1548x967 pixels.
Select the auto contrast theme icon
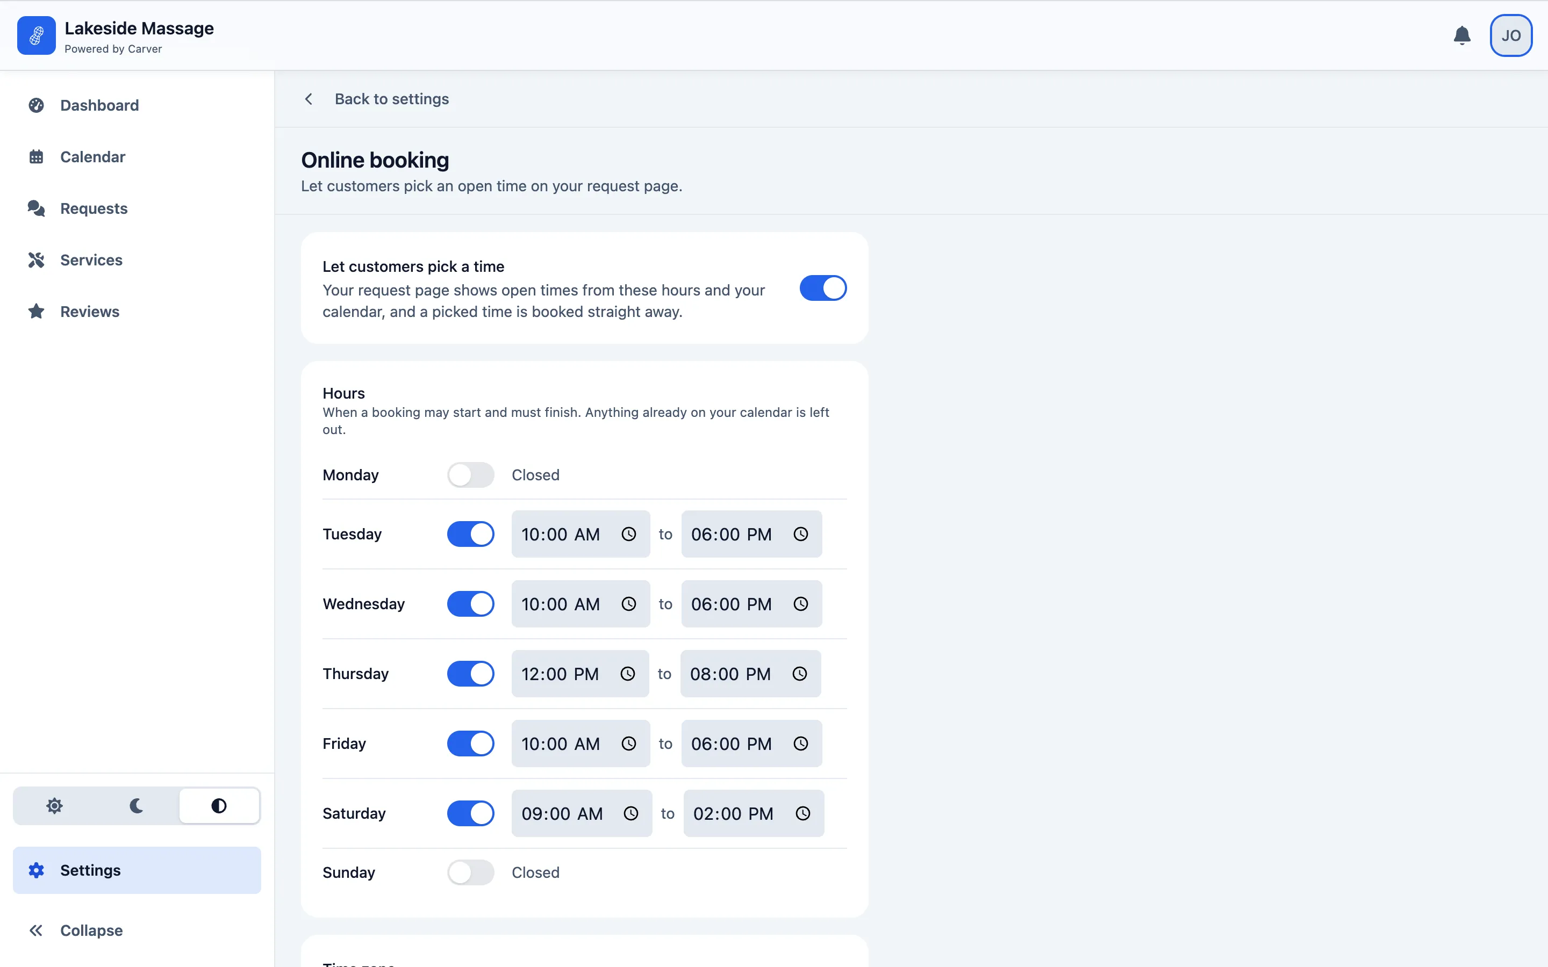point(219,806)
